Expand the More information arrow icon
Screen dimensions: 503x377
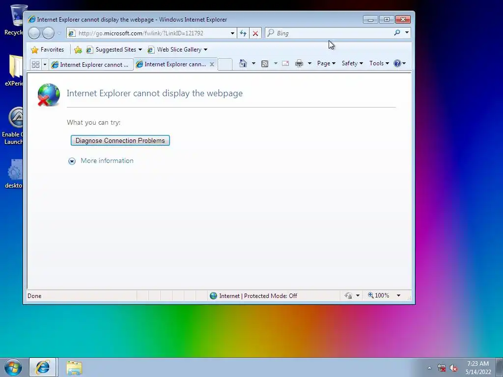(72, 161)
